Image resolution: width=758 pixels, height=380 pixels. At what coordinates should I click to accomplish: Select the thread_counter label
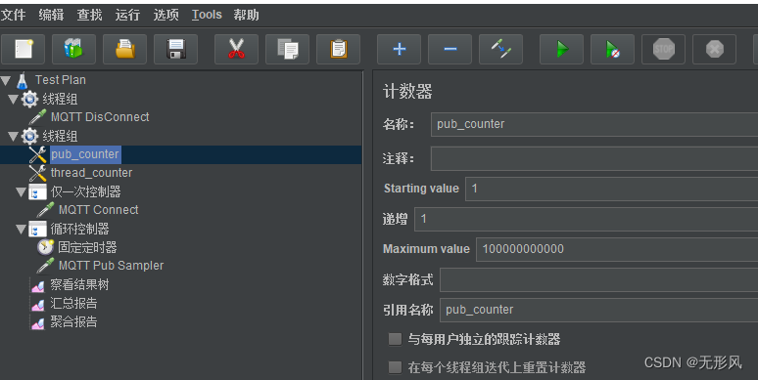pyautogui.click(x=91, y=173)
